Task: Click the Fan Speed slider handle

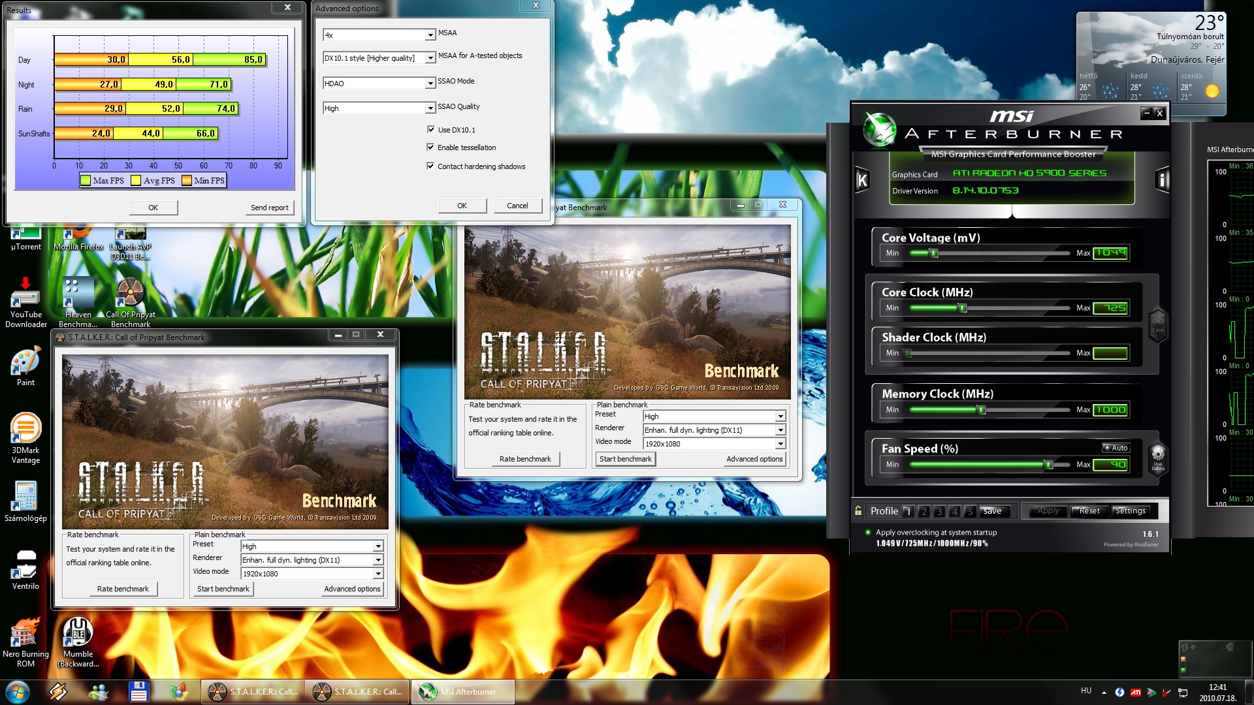Action: pos(1049,465)
